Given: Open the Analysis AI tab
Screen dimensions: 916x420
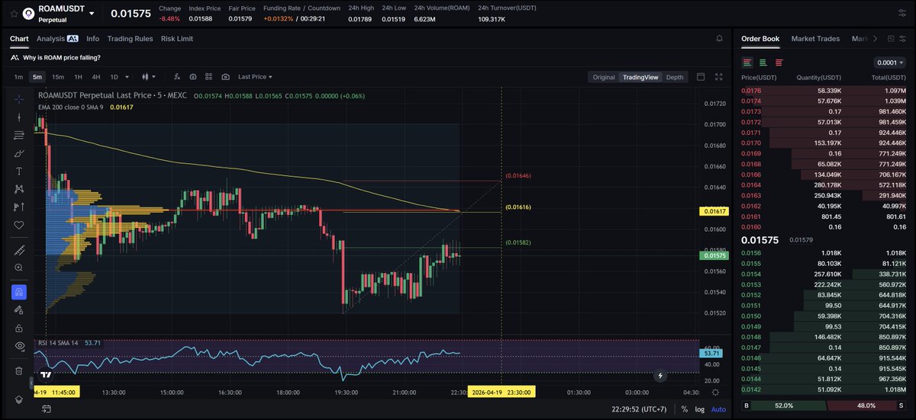Looking at the screenshot, I should [57, 38].
